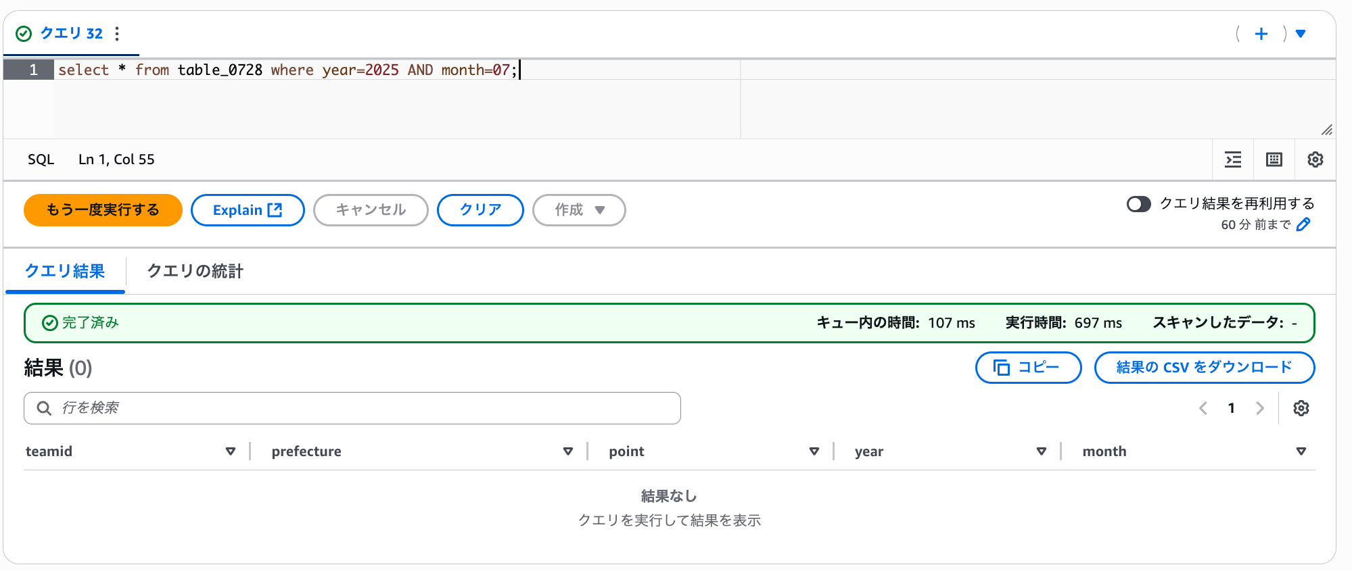Open the Query 32 tab options menu
The height and width of the screenshot is (571, 1352).
117,34
